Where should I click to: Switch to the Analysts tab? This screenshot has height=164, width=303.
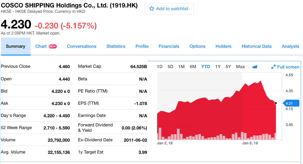290,46
